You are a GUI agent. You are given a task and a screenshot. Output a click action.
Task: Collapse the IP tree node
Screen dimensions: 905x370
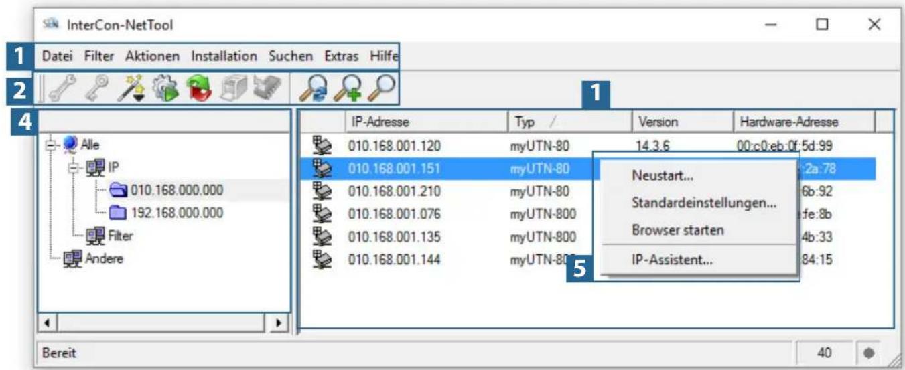tap(75, 168)
